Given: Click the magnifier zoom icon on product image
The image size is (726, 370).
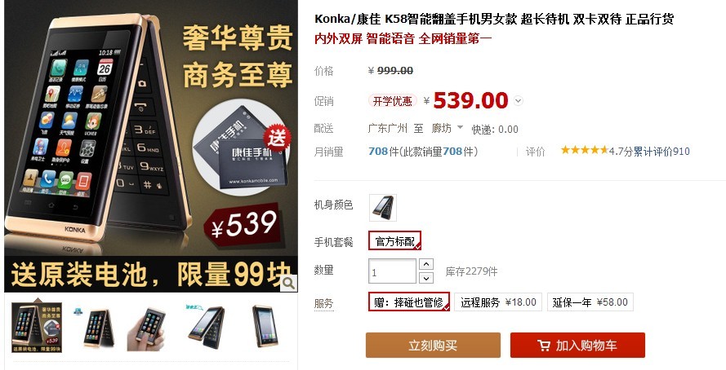Looking at the screenshot, I should click(x=288, y=283).
